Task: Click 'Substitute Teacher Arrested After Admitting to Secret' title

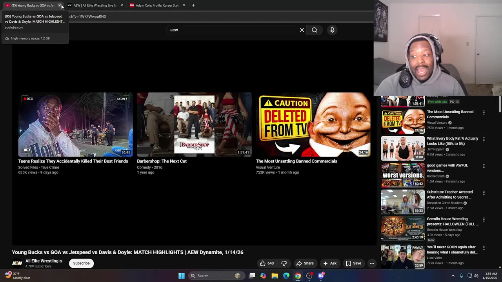Action: coord(450,195)
